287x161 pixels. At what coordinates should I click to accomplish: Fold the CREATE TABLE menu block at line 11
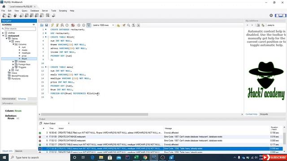(x=48, y=67)
